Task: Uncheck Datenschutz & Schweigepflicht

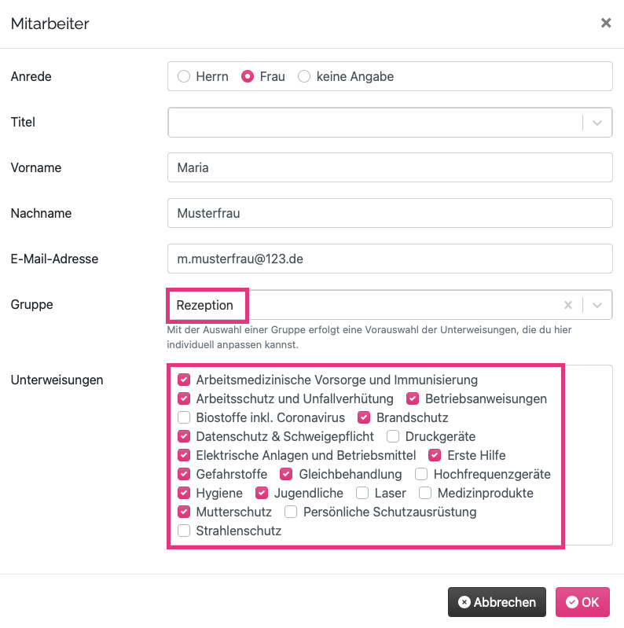Action: pos(184,436)
